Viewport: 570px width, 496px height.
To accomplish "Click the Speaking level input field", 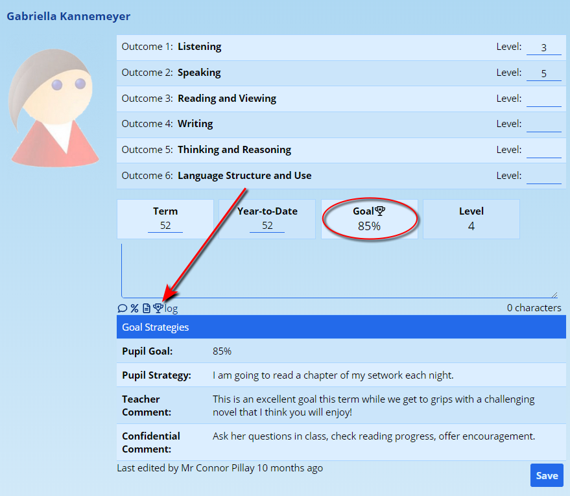I will [543, 73].
